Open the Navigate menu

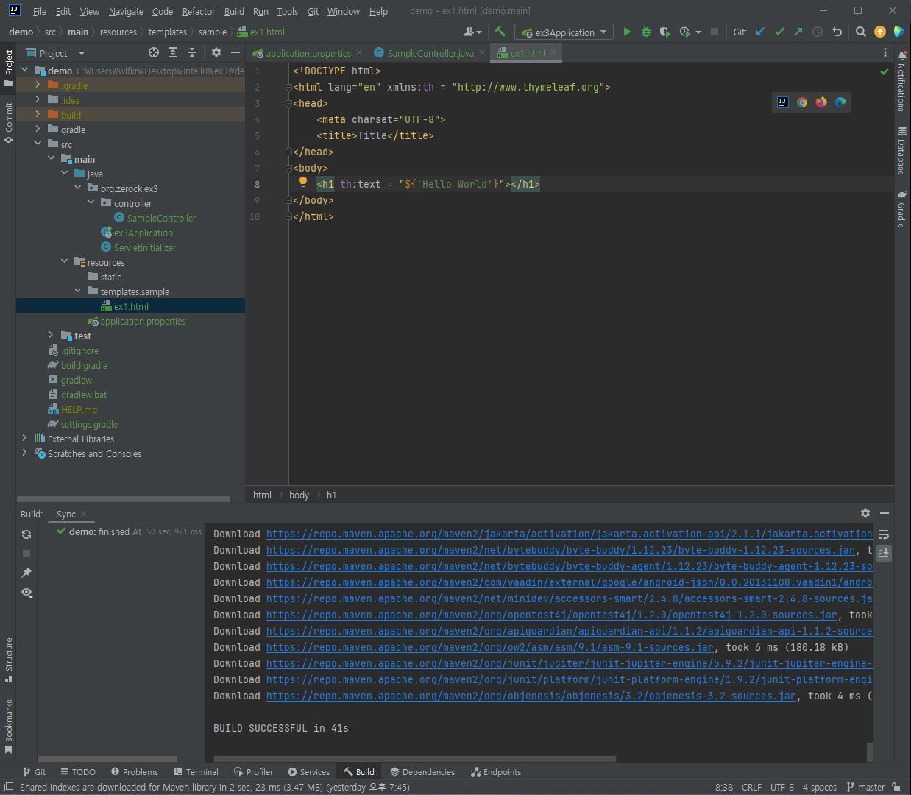(126, 11)
